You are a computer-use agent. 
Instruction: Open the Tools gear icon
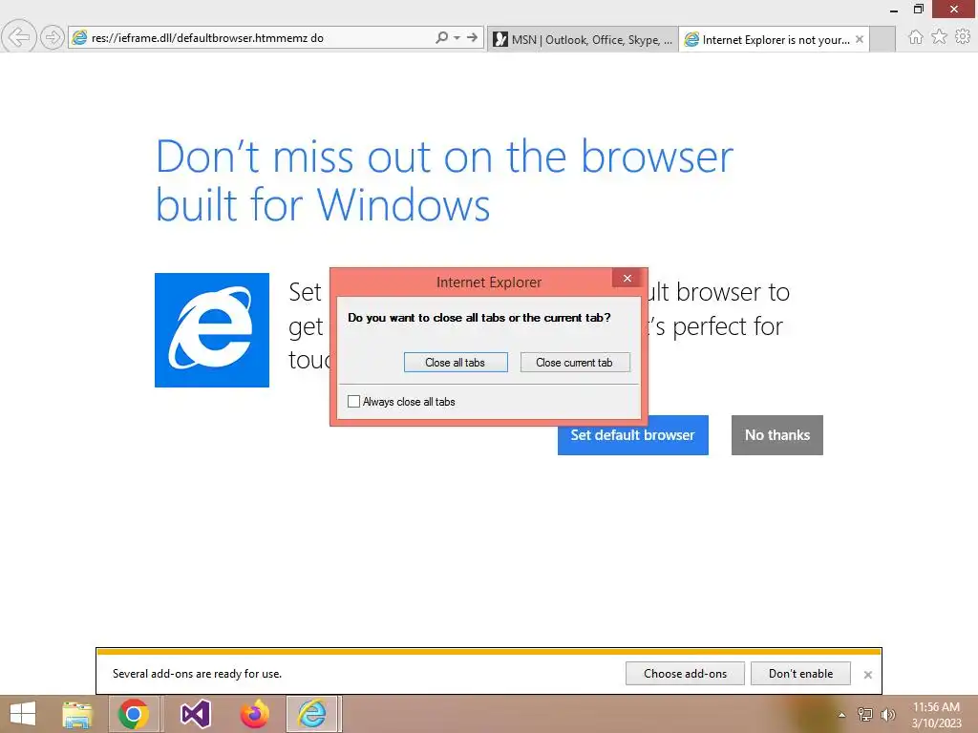tap(963, 37)
